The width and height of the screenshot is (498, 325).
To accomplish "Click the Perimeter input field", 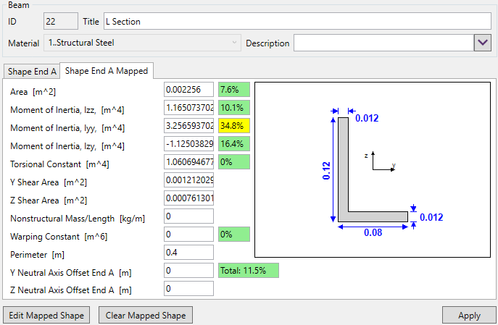I will pos(188,253).
